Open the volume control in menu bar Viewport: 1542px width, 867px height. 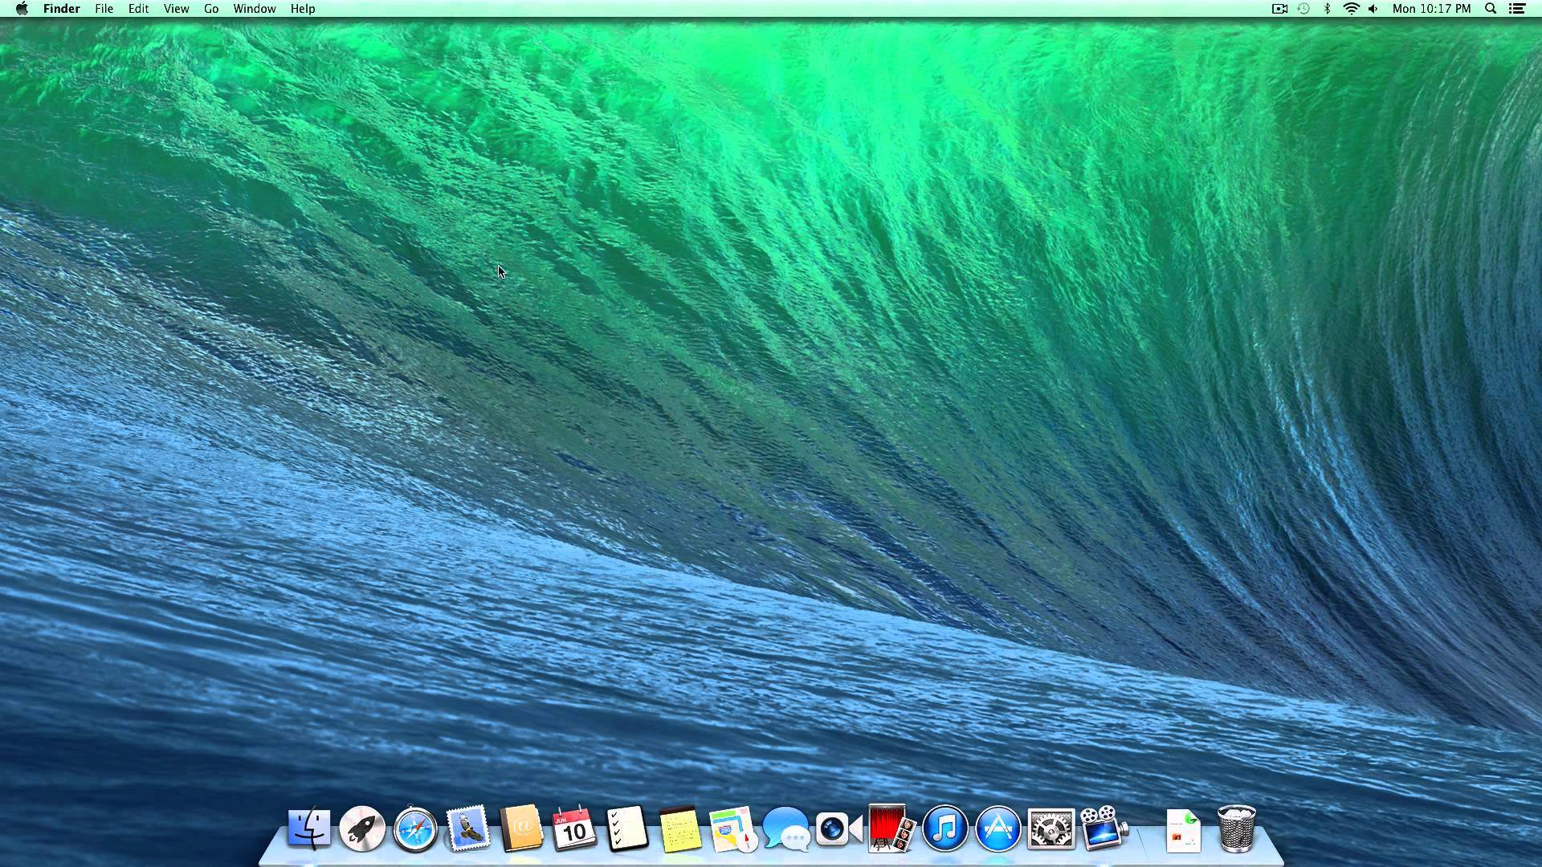pos(1373,9)
